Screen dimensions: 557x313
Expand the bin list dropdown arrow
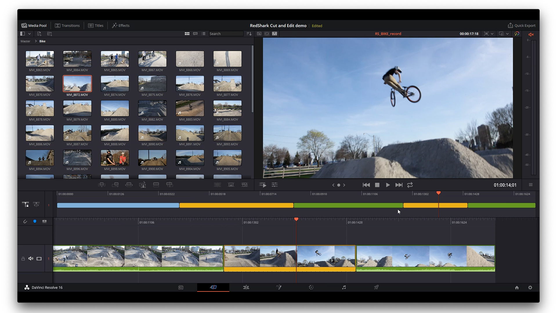pos(29,34)
